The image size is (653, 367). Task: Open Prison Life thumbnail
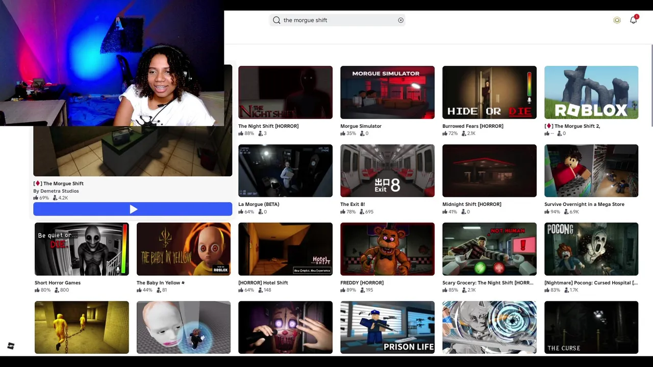(x=387, y=327)
